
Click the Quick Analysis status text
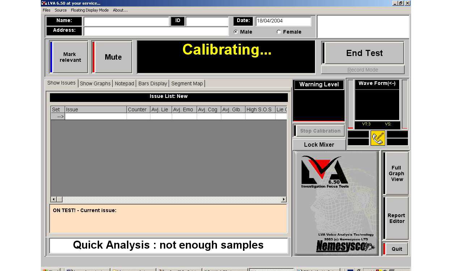(168, 245)
